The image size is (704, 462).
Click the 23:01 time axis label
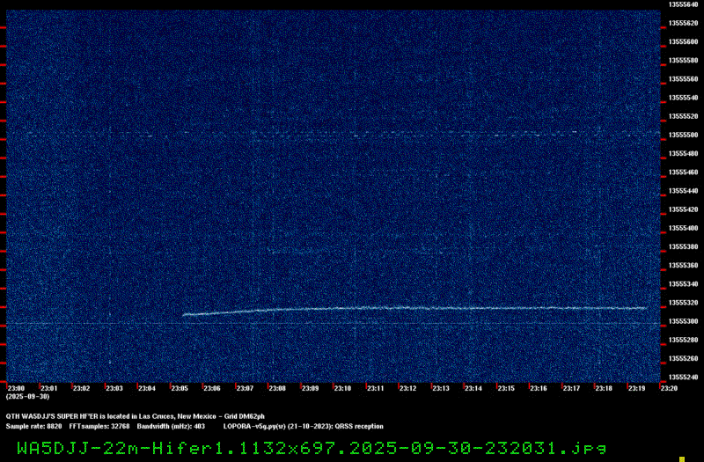pos(49,388)
